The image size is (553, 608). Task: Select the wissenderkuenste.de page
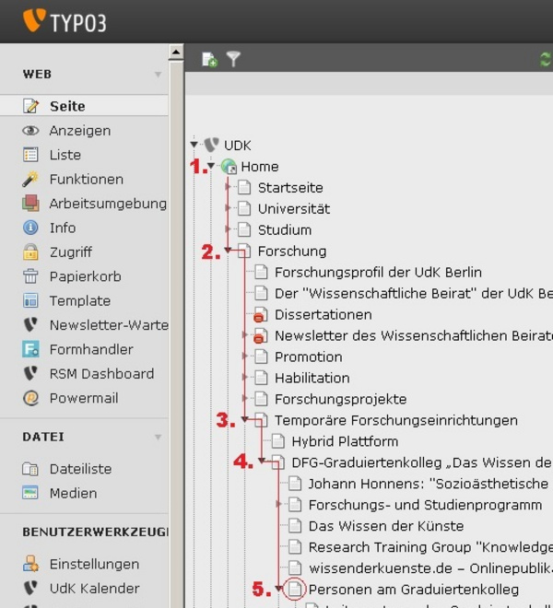430,568
